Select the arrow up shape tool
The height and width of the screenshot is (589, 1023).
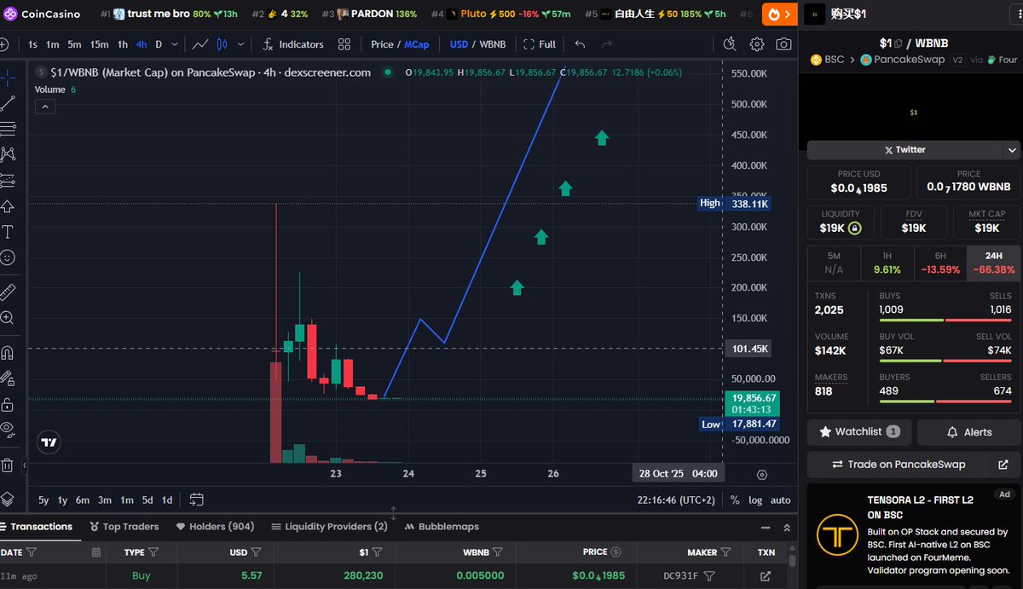click(x=8, y=205)
